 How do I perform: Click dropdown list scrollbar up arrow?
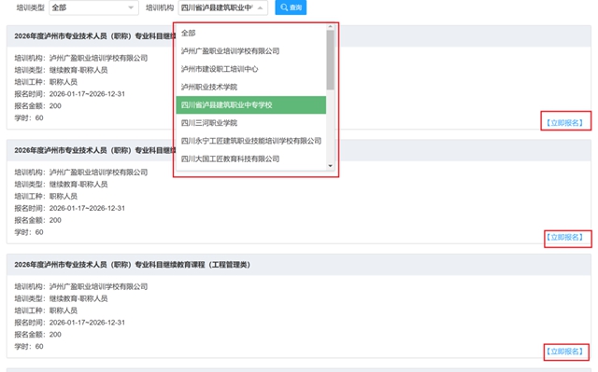click(x=330, y=27)
